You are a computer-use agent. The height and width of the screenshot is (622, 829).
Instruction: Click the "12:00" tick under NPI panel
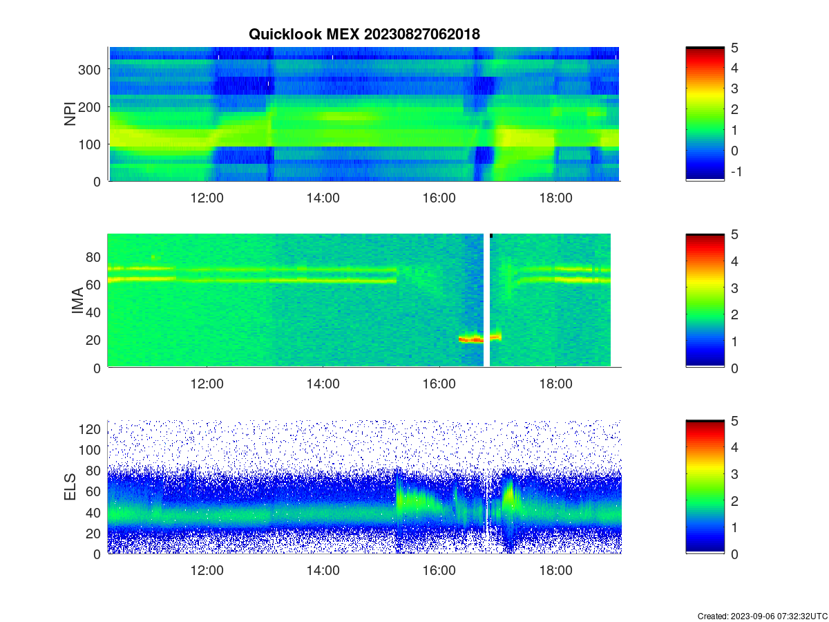tap(207, 197)
